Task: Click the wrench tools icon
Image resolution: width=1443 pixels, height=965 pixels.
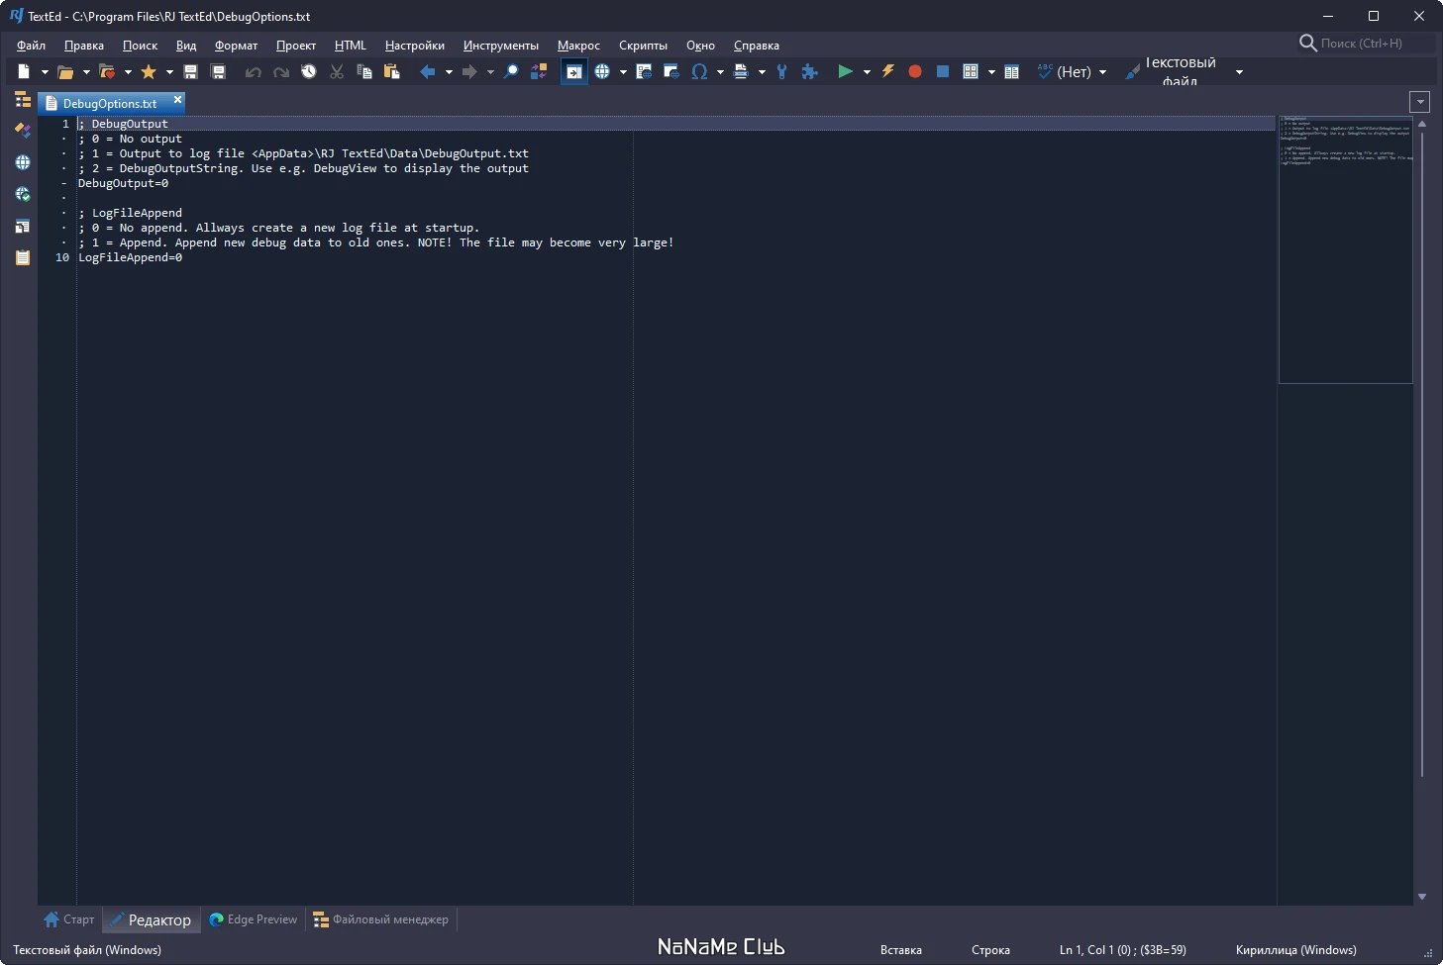Action: pos(781,71)
